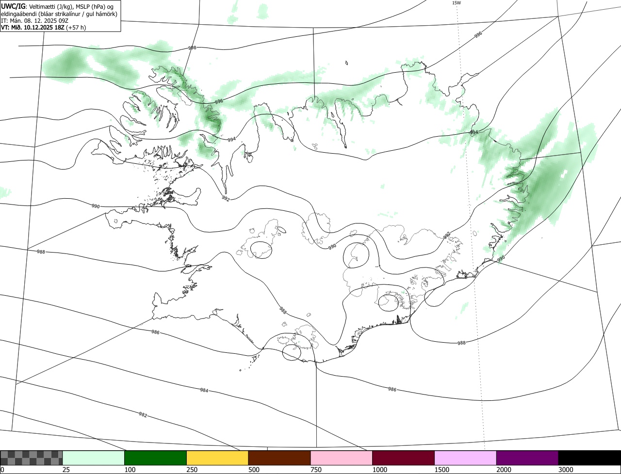Click the dark green 100–250 legend swatch
The image size is (621, 474).
click(x=156, y=458)
